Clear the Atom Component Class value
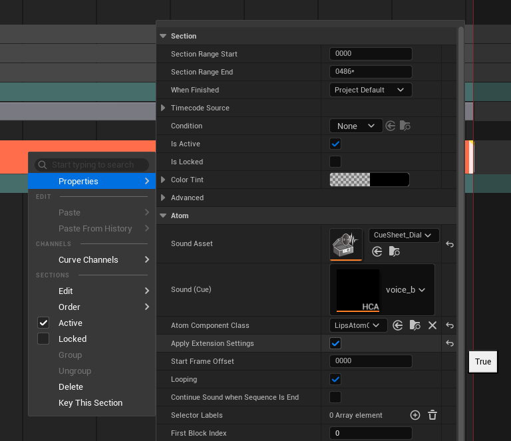The width and height of the screenshot is (511, 441). pyautogui.click(x=432, y=325)
